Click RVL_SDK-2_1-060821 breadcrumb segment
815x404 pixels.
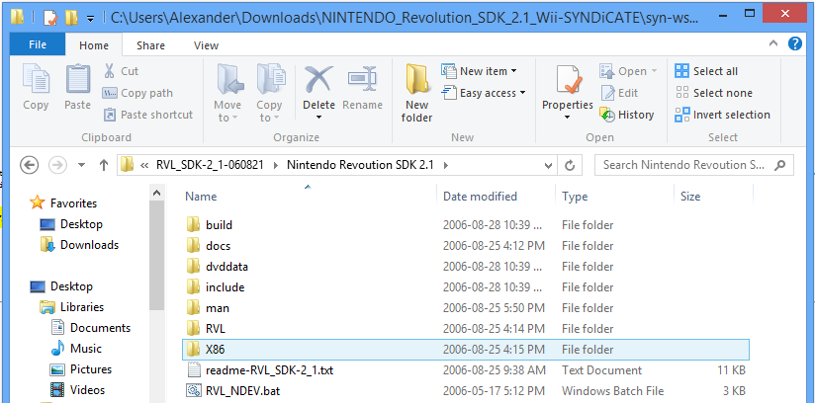coord(210,165)
